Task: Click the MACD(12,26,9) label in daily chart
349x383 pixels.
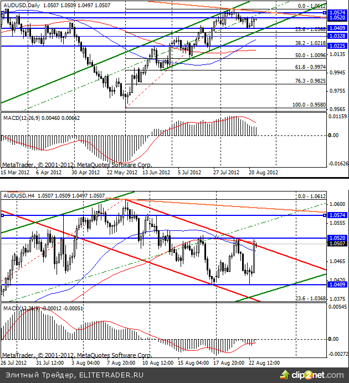Action: (x=23, y=118)
